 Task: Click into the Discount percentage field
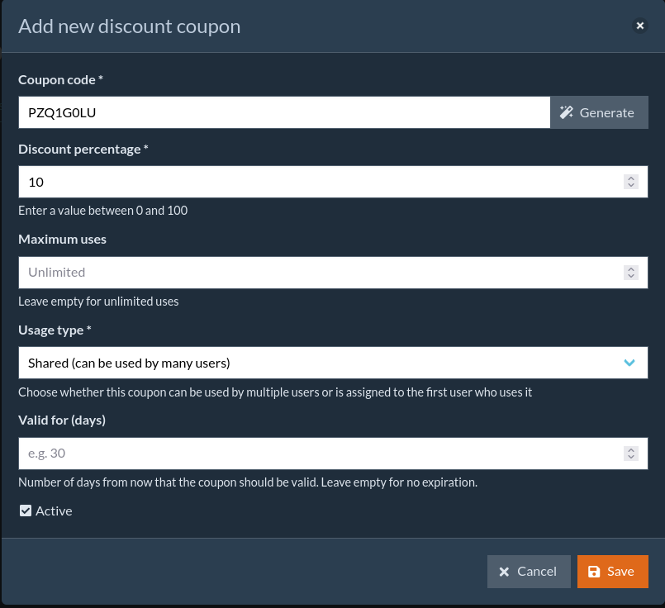[x=318, y=182]
